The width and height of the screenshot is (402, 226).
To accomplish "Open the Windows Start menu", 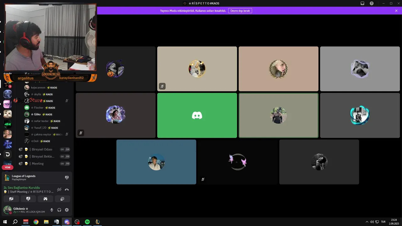I will 5,222.
